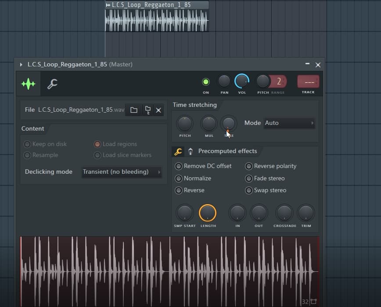Click the waveform zoom icon at bottom right
Image resolution: width=381 pixels, height=307 pixels.
(x=313, y=302)
